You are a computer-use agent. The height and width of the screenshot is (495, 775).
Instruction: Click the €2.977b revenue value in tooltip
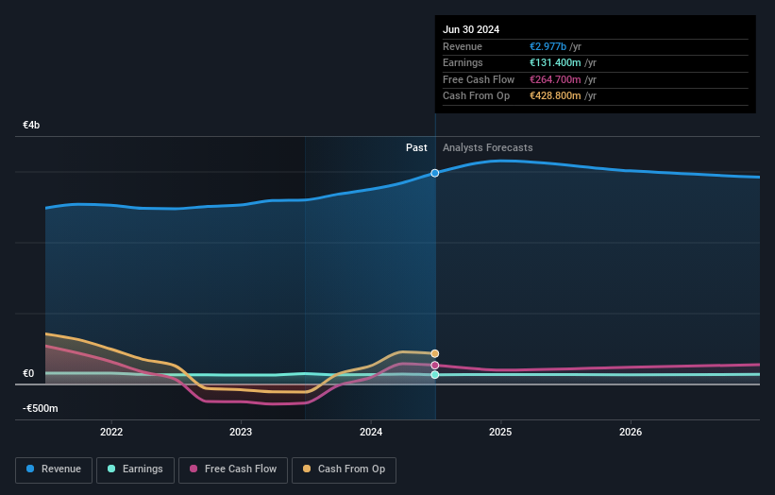(x=548, y=46)
